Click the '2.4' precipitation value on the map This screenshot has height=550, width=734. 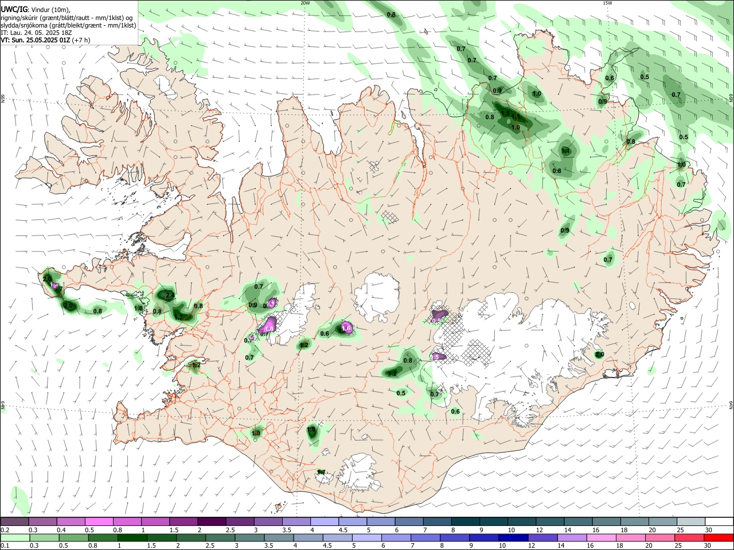tap(170, 296)
